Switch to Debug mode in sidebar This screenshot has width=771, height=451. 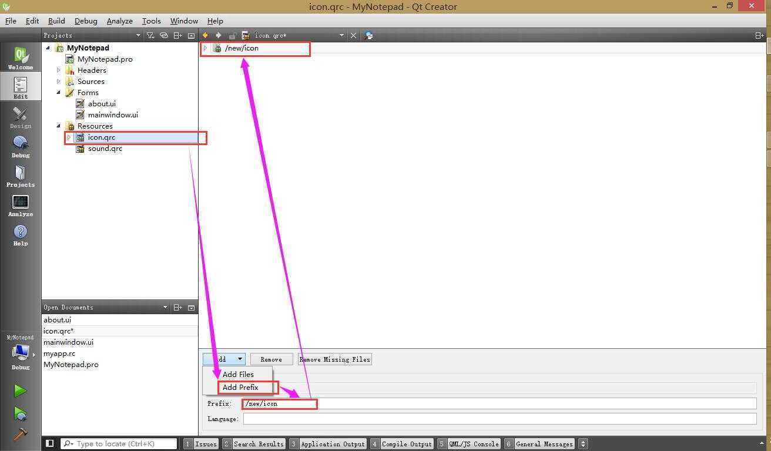21,146
